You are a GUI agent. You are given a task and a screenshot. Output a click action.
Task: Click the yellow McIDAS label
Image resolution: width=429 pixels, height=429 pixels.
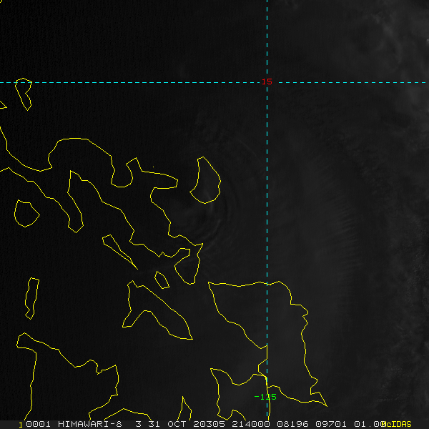[396, 424]
